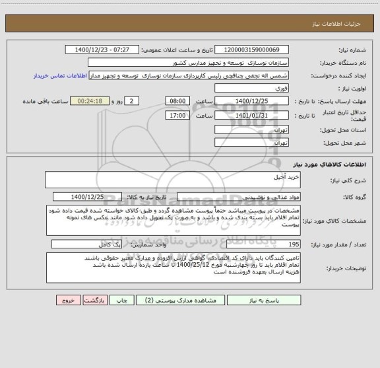Click the label مشخصات کالای مورد نیاز
Screen dimensions: 380x368
tap(334, 221)
